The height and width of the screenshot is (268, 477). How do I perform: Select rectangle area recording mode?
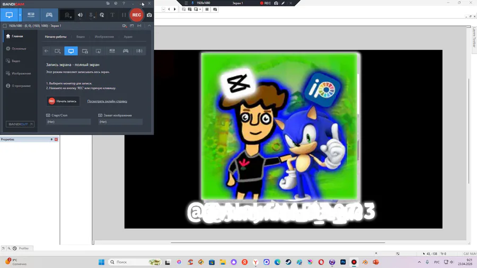(x=57, y=51)
